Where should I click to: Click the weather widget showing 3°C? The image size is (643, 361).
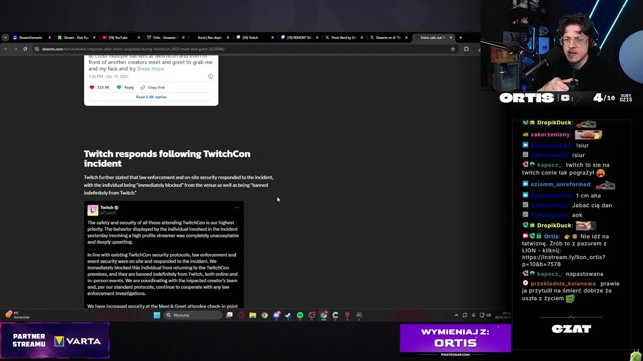tap(18, 315)
